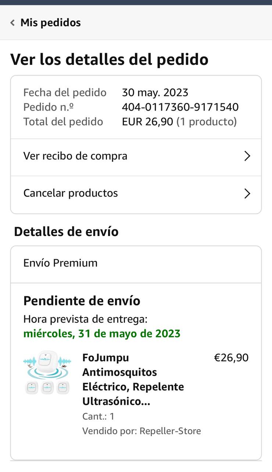Tap the Envío Premium shipping row
This screenshot has height=472, width=272.
pos(136,263)
